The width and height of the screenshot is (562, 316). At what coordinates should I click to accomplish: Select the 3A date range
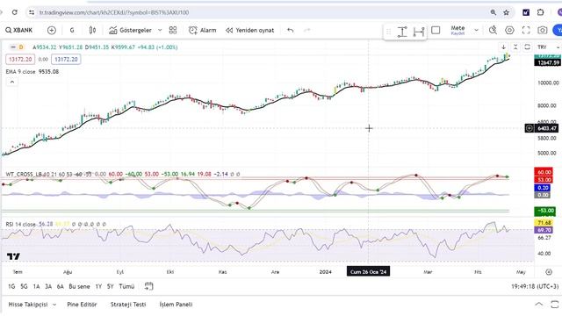coord(48,287)
